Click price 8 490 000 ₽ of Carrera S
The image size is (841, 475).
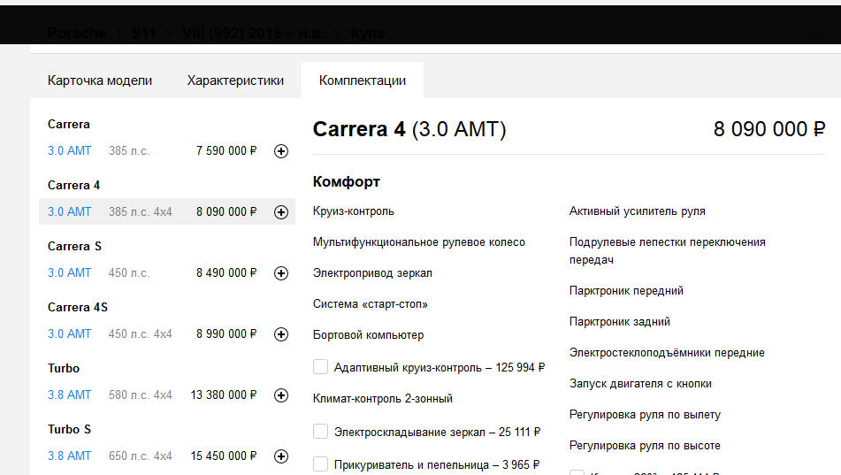coord(226,272)
